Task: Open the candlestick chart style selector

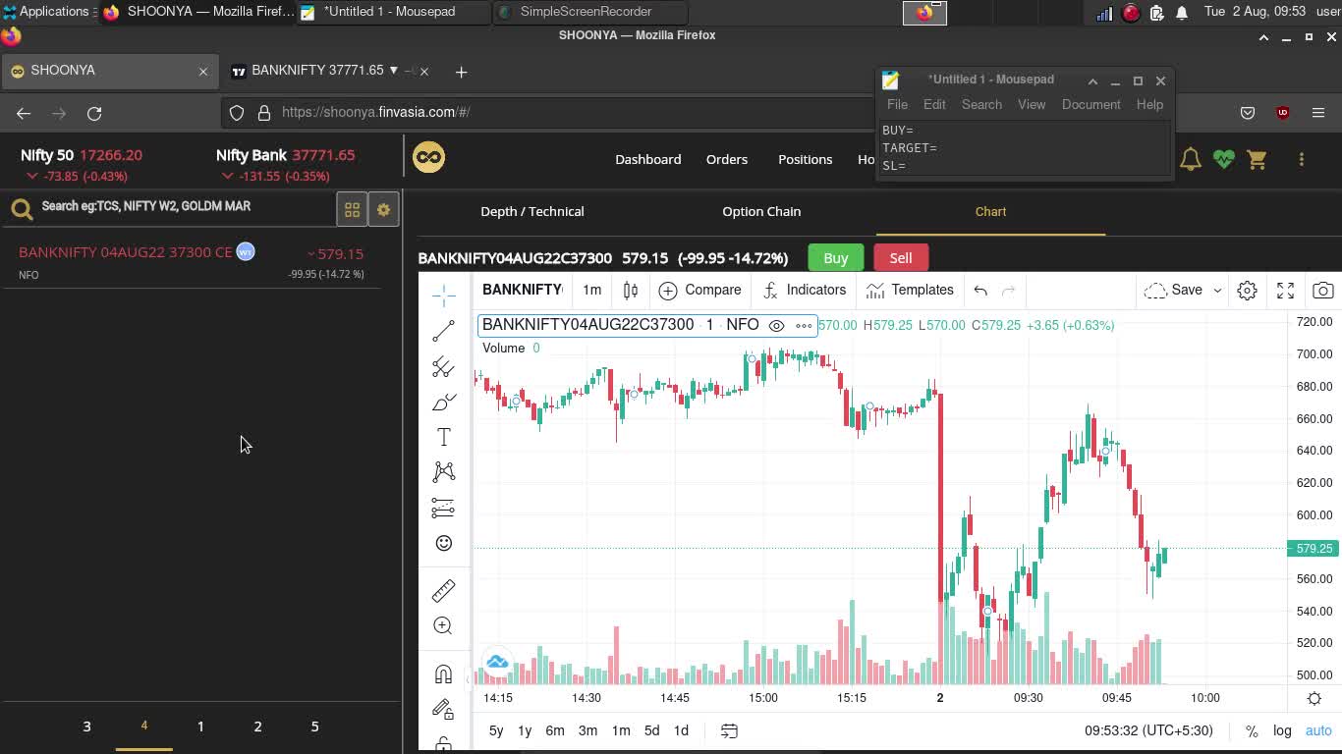Action: tap(631, 290)
